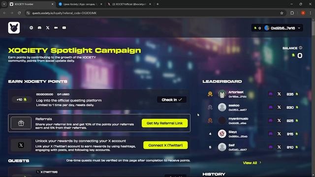Reload the page

[x=19, y=13]
